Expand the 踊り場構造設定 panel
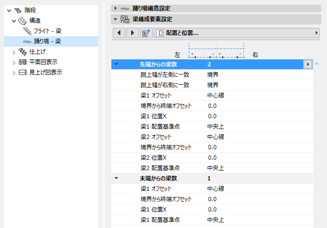 click(x=115, y=8)
